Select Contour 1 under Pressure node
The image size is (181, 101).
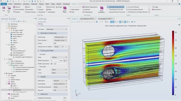click(x=16, y=96)
